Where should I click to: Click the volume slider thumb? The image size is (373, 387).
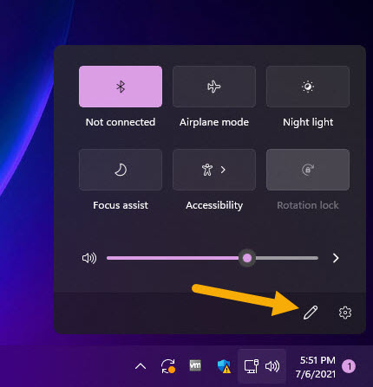[247, 258]
